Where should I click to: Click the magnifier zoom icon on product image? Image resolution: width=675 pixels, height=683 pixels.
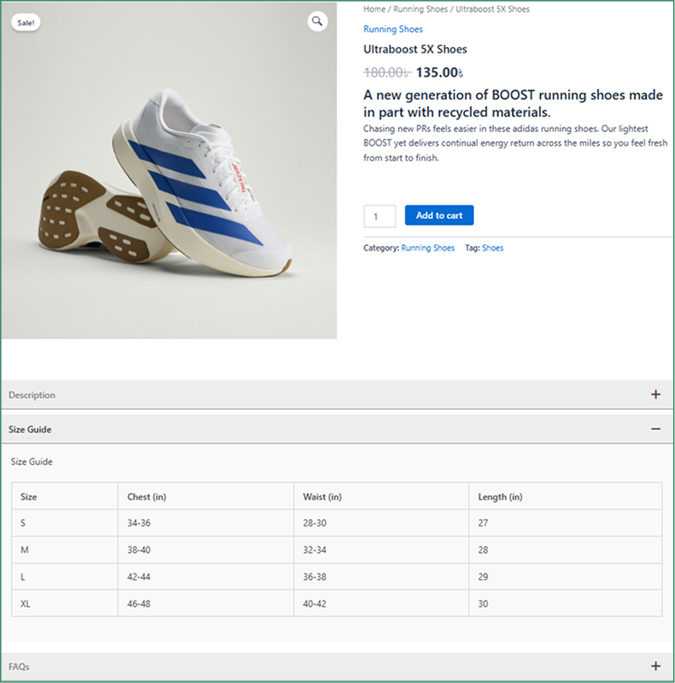click(x=318, y=21)
